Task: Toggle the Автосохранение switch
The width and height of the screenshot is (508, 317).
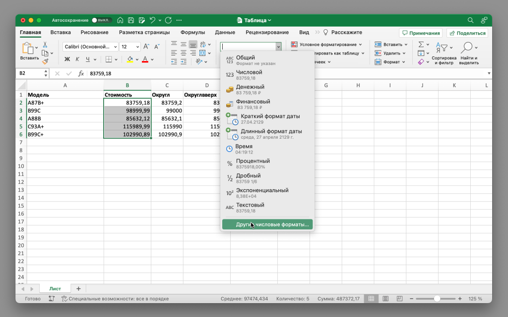Action: pos(101,20)
